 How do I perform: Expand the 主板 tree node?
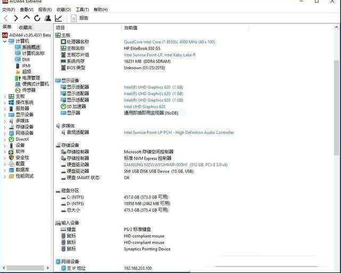tap(5, 96)
